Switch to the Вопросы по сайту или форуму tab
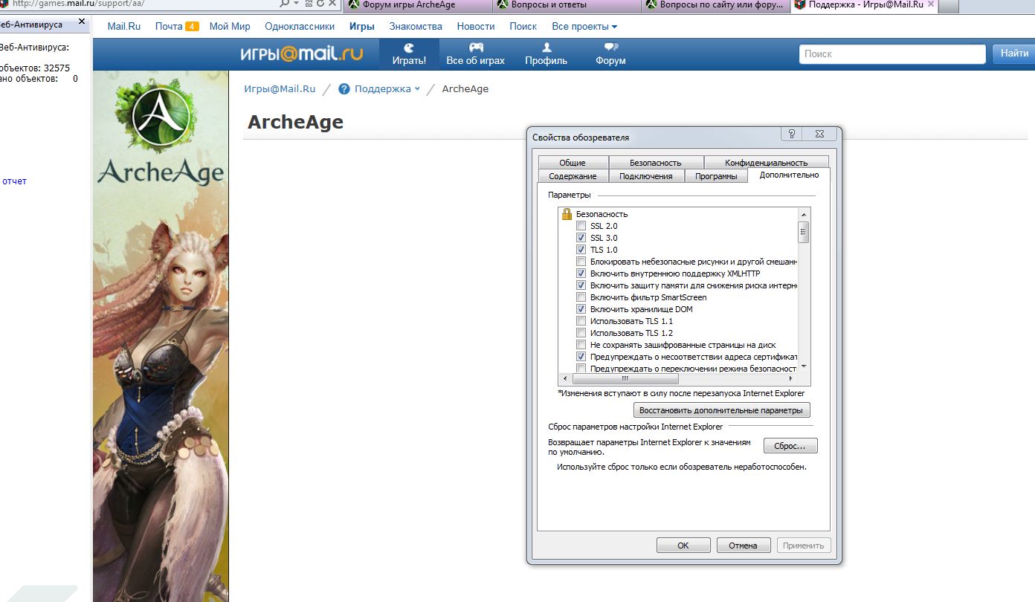 click(716, 4)
